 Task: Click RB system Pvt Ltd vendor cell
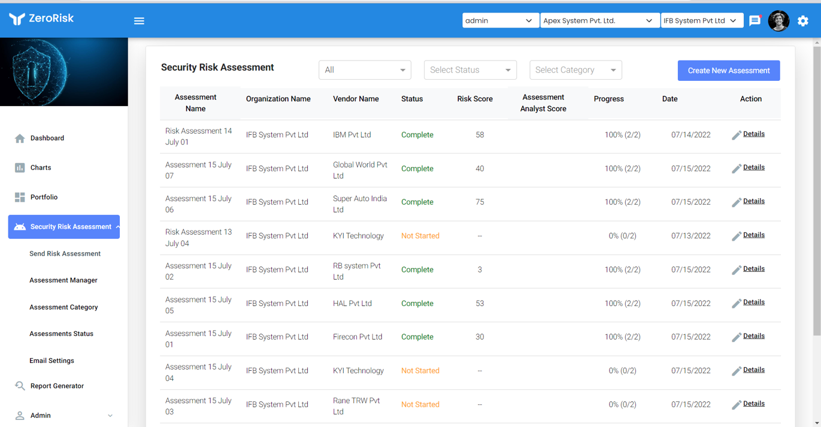(357, 271)
